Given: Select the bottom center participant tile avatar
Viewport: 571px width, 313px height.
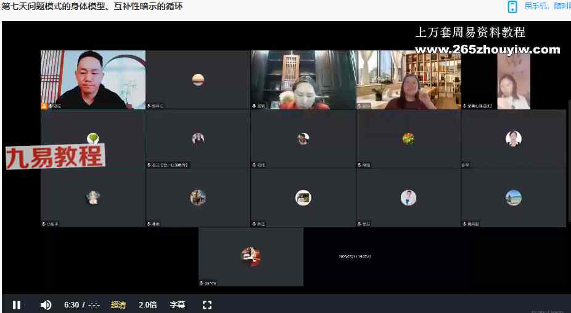Looking at the screenshot, I should [x=250, y=256].
